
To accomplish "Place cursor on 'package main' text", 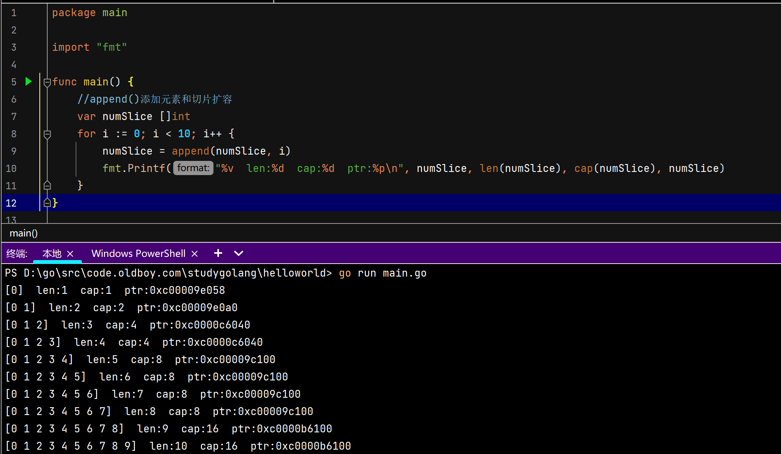I will (x=90, y=13).
